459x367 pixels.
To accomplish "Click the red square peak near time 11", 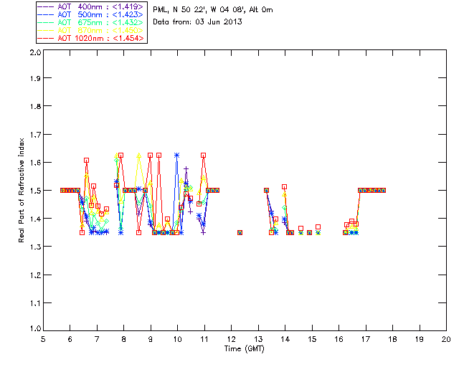I will [203, 155].
